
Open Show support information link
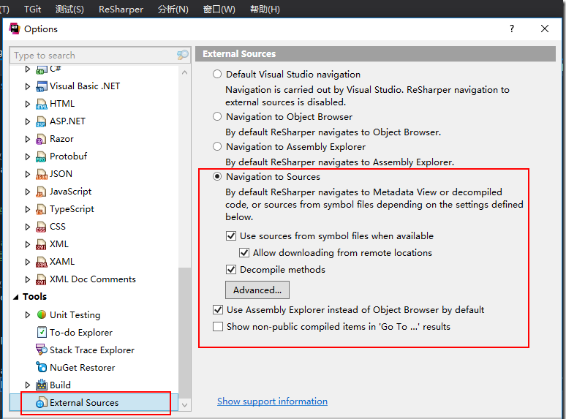click(272, 401)
